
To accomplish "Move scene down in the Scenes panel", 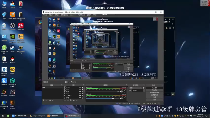I will [53, 100].
